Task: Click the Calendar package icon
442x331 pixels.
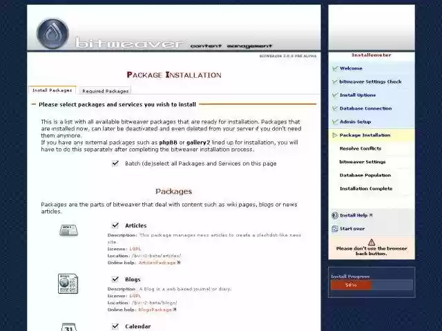Action: pos(68,327)
